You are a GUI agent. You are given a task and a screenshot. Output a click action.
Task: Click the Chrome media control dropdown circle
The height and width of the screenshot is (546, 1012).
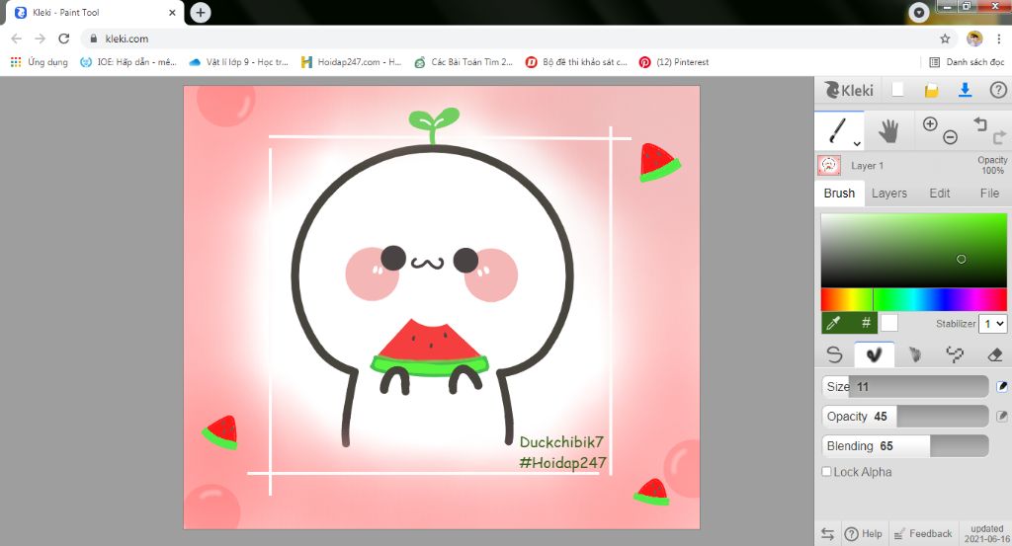(918, 12)
